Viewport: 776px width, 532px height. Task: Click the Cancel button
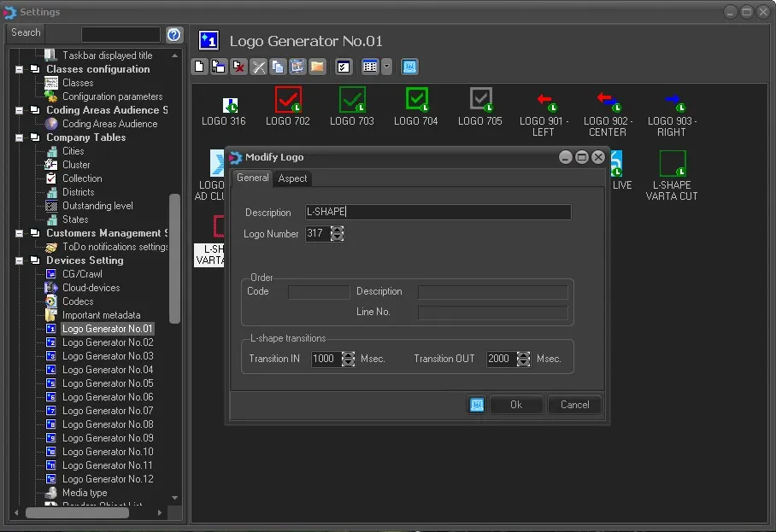point(574,405)
